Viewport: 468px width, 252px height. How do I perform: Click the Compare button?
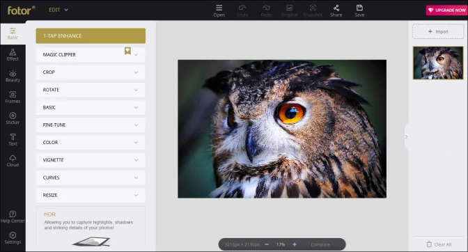pos(320,244)
